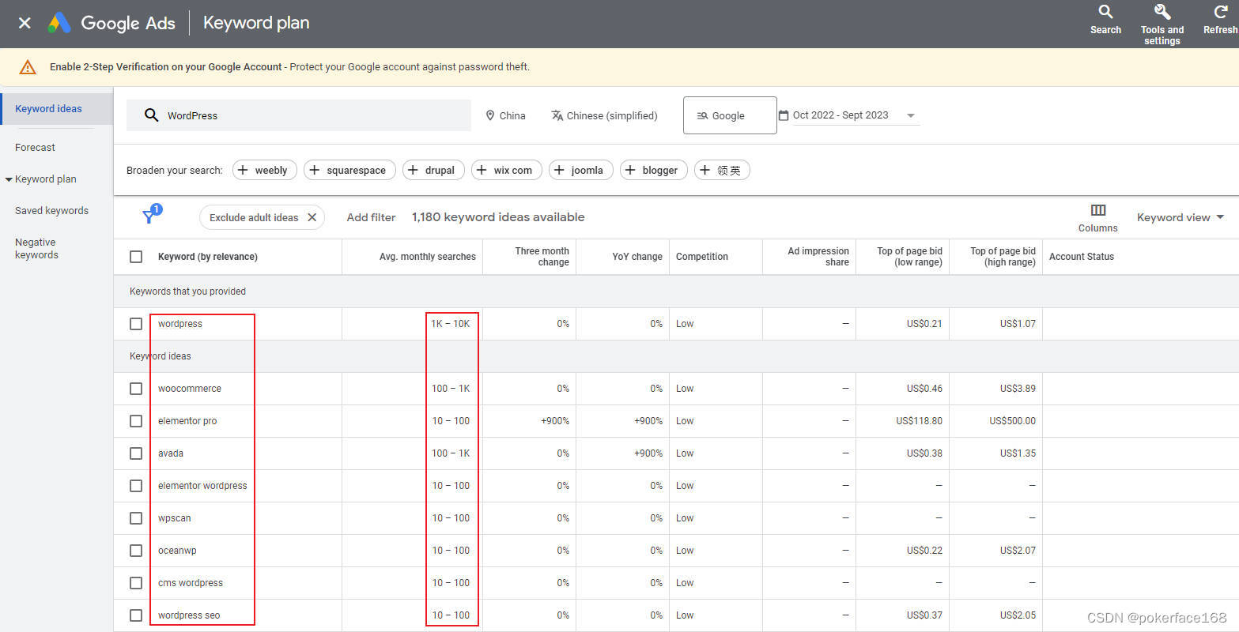Click the filter funnel icon

(150, 214)
